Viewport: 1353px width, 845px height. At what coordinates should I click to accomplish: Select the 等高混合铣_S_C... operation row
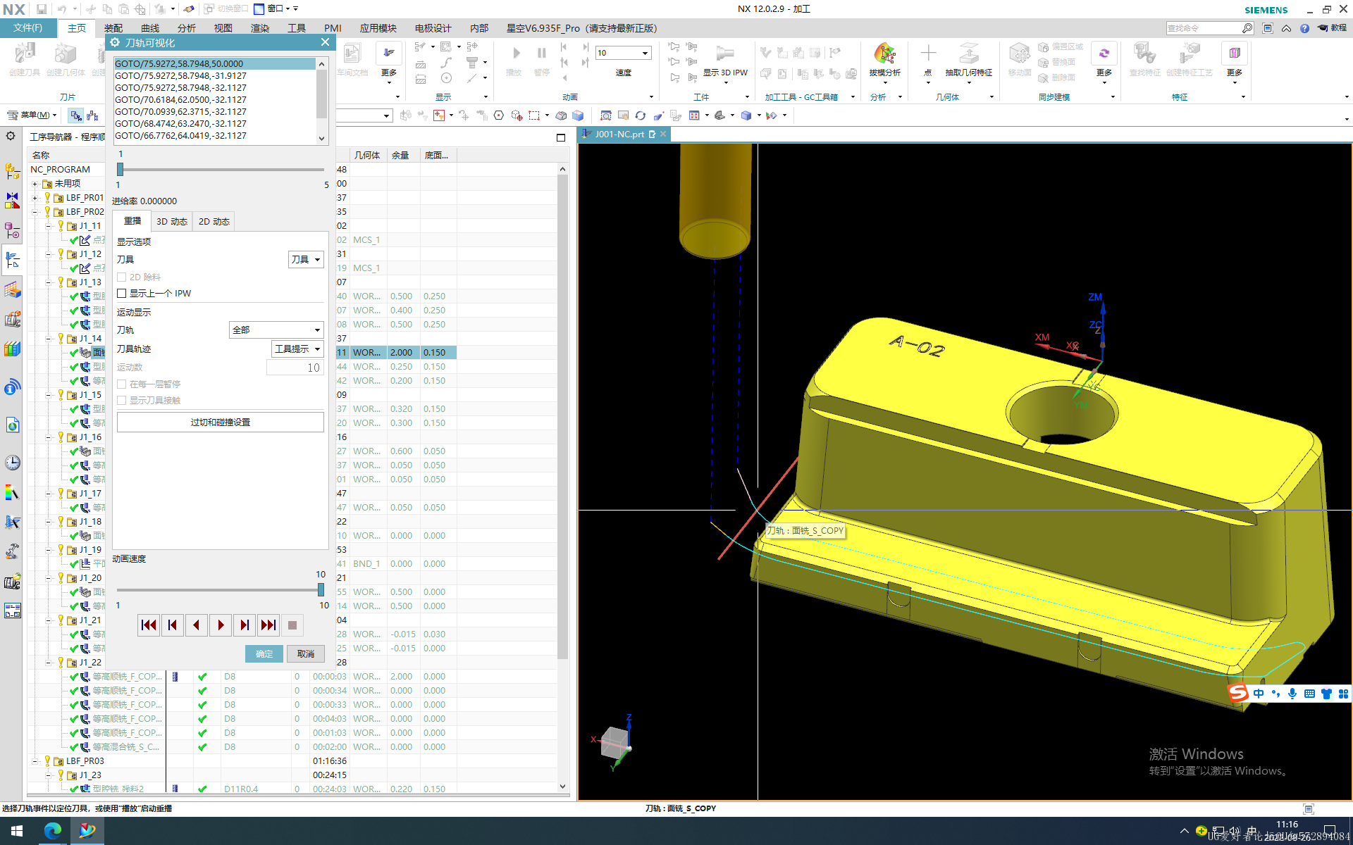[125, 747]
